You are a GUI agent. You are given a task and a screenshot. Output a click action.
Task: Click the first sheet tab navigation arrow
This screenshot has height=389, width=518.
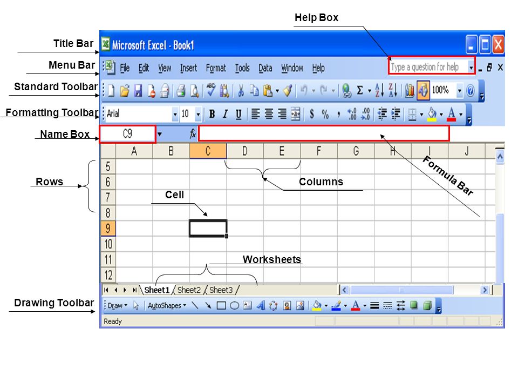(x=106, y=290)
